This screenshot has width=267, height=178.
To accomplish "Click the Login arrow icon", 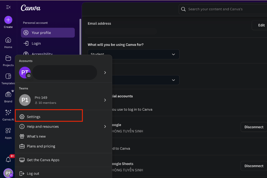I will [x=26, y=43].
